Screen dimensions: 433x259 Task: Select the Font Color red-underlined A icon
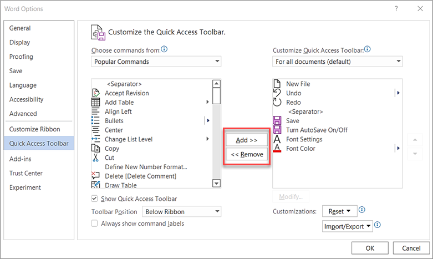pyautogui.click(x=278, y=149)
